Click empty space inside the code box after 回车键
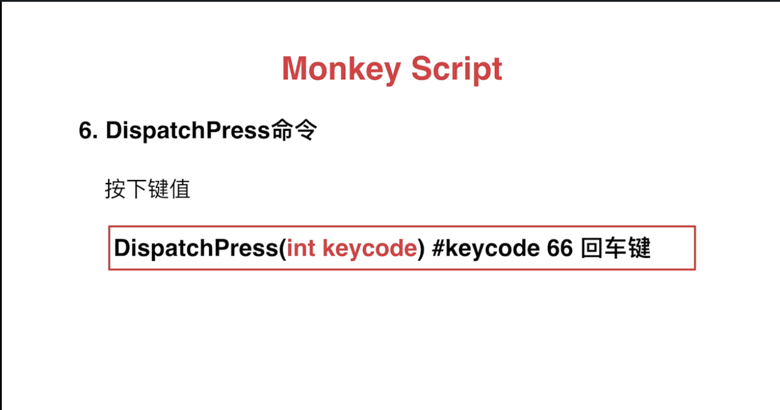 [672, 248]
